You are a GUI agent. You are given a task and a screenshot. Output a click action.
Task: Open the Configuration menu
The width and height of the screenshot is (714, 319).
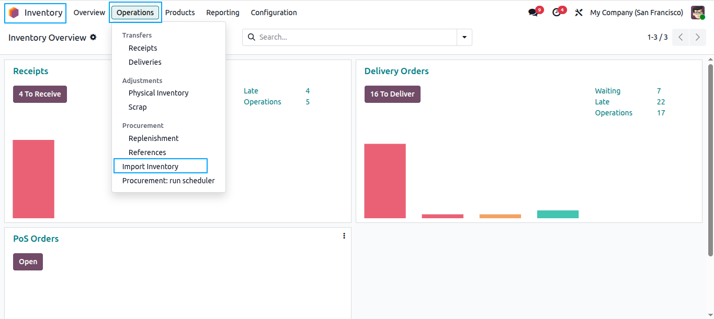274,13
